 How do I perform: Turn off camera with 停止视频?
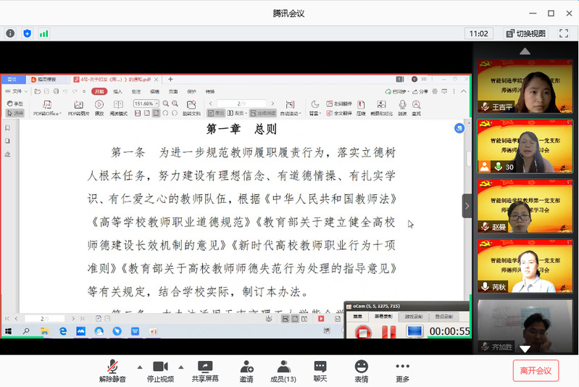(160, 371)
